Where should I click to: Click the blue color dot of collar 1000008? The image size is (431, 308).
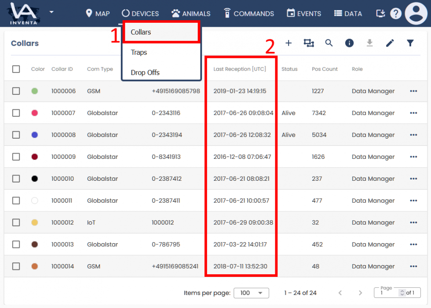(x=35, y=135)
